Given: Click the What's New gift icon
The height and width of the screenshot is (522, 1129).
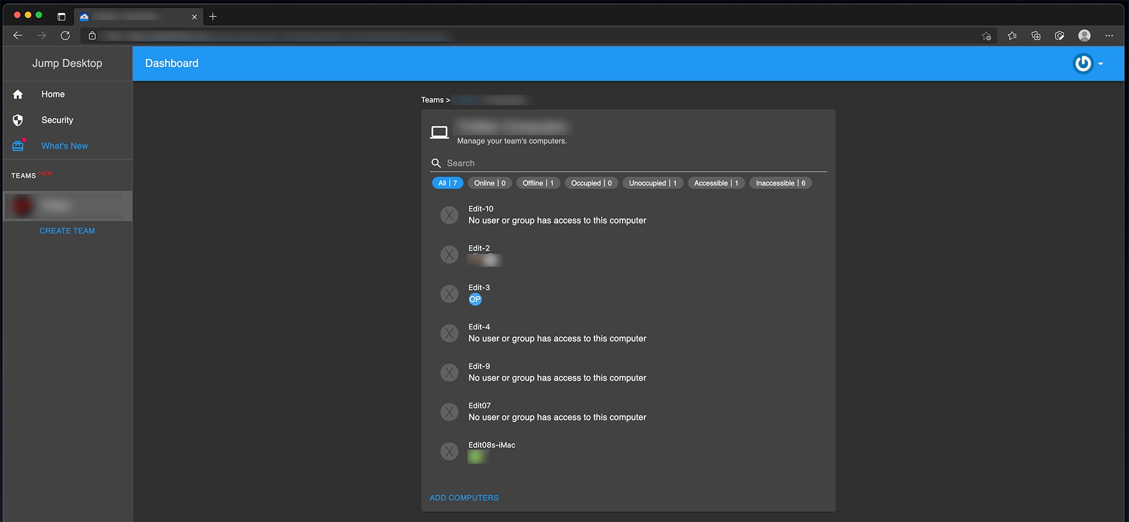Looking at the screenshot, I should [19, 145].
